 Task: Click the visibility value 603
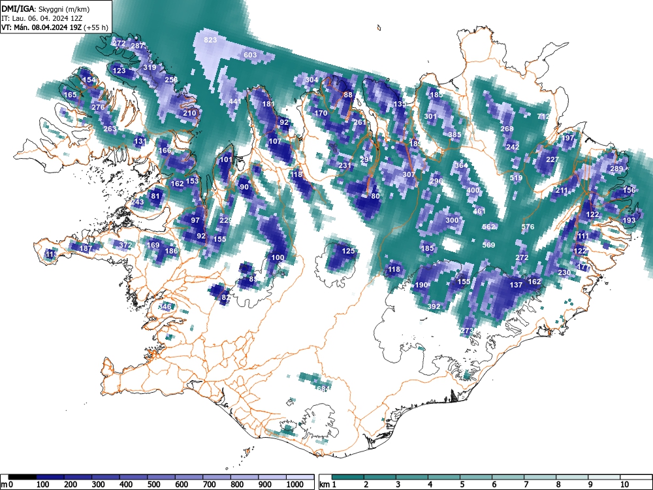[250, 55]
